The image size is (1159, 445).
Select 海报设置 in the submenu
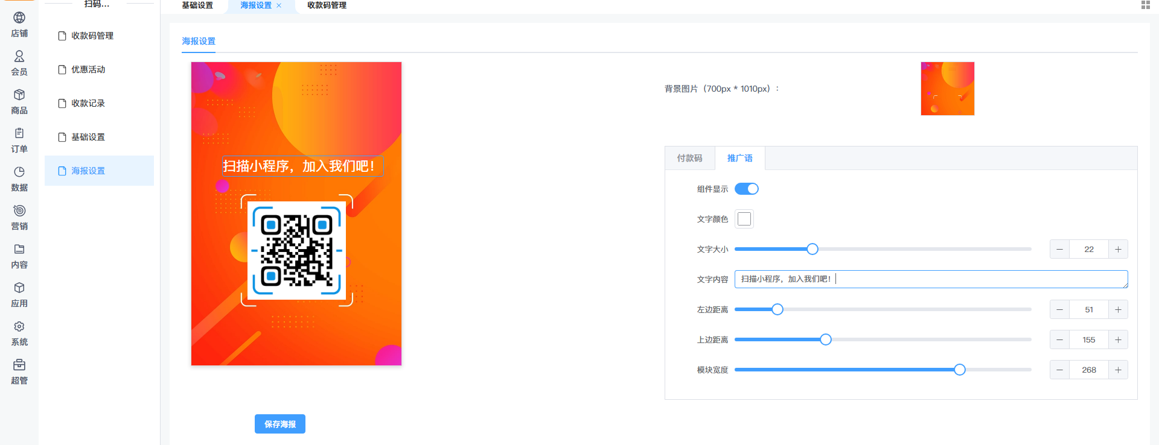pos(99,171)
